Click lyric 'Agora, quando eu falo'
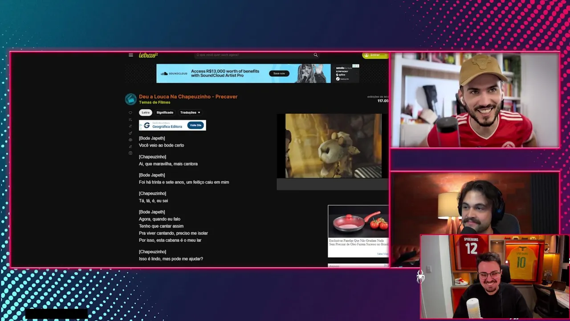570x321 pixels. pyautogui.click(x=159, y=219)
